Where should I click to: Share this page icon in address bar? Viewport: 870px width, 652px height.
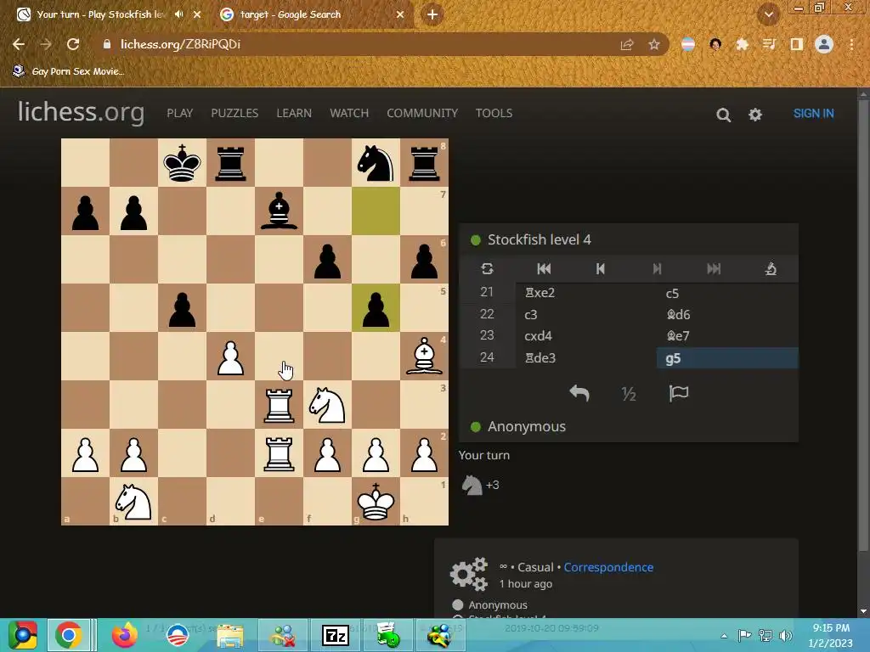tap(626, 44)
